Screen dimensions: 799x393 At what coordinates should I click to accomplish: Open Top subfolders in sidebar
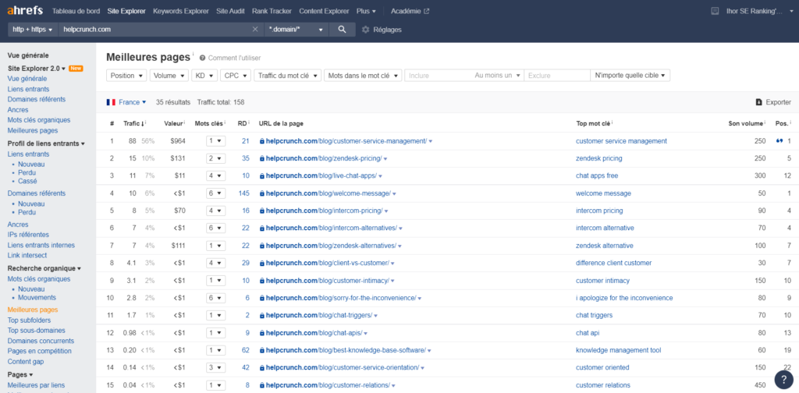pos(29,320)
